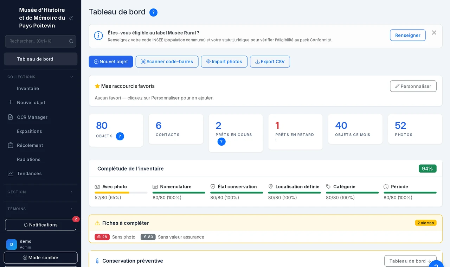Open Notifications panel
Screen dimensions: 450x267
point(40,225)
